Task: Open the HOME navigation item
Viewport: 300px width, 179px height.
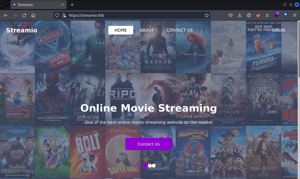Action: (x=121, y=30)
